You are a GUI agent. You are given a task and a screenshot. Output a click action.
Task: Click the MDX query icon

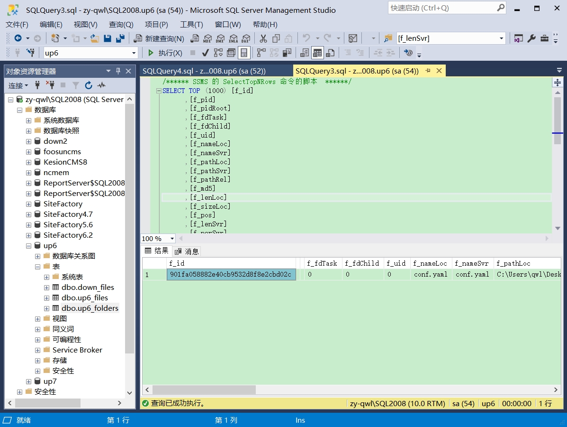tap(207, 38)
